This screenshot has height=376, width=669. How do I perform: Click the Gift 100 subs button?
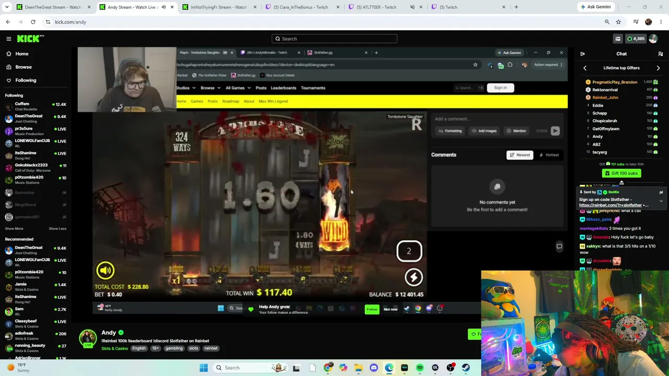[621, 173]
